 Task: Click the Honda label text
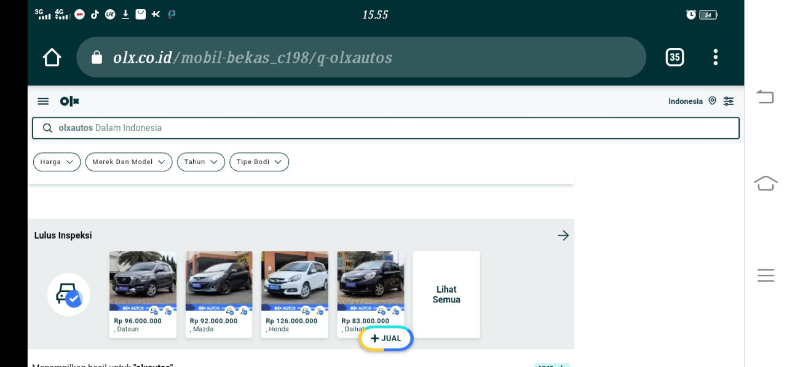[279, 330]
